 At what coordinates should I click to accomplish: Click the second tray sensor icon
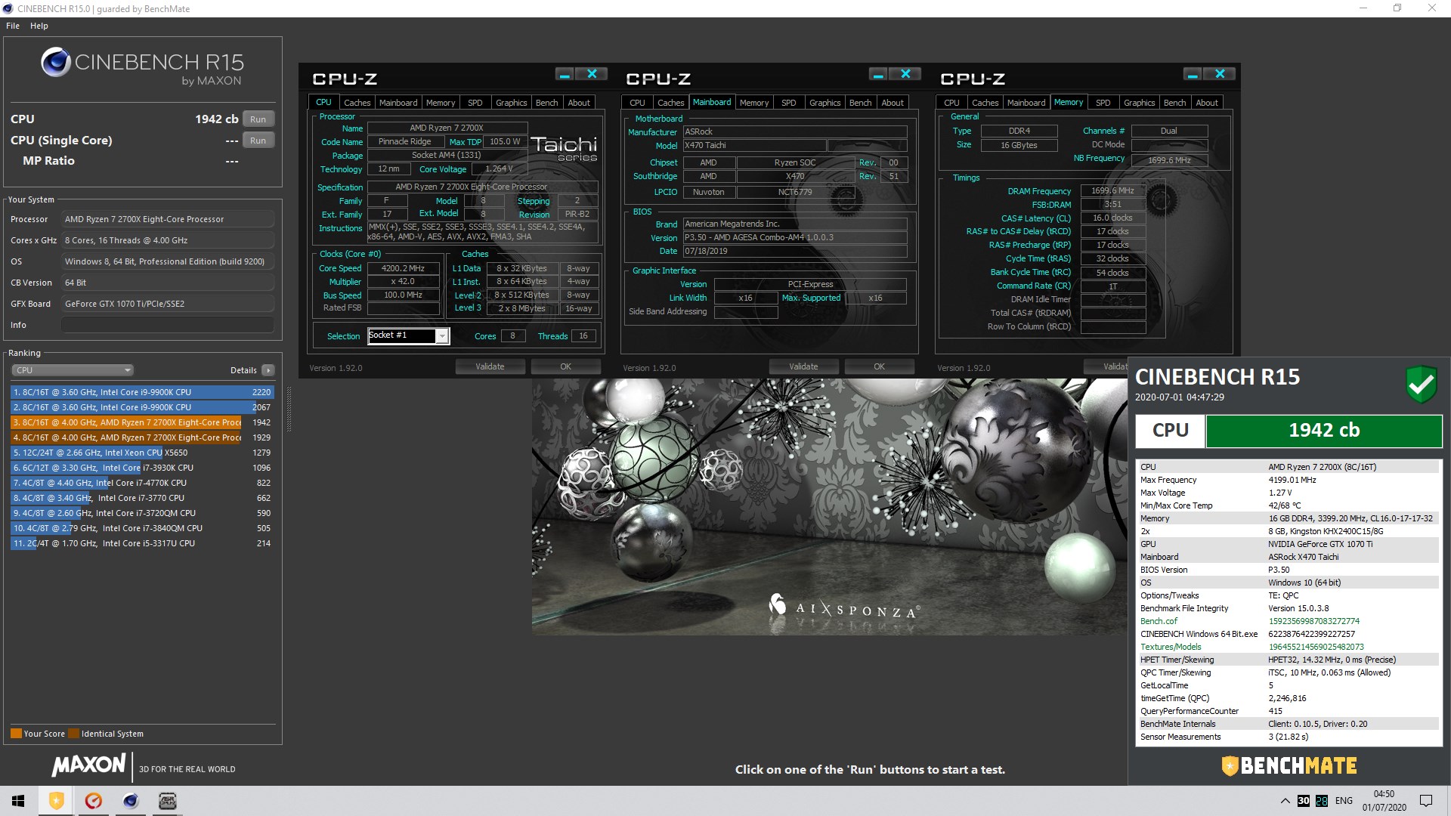(1322, 801)
